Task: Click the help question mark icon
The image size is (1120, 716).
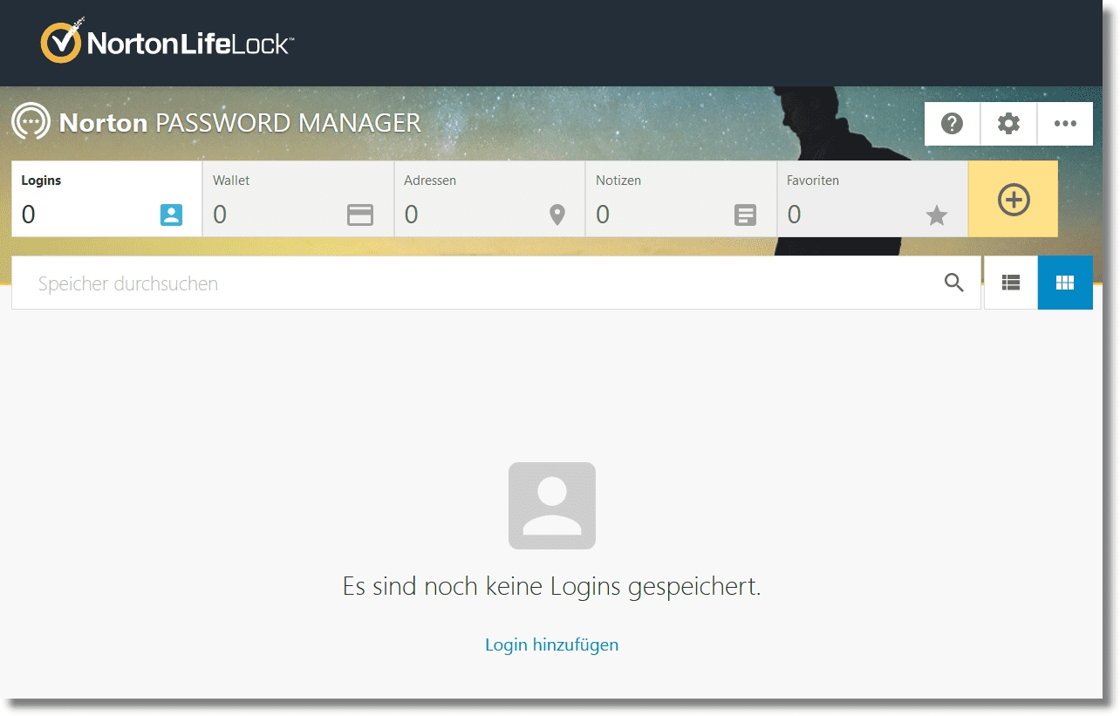Action: (x=952, y=124)
